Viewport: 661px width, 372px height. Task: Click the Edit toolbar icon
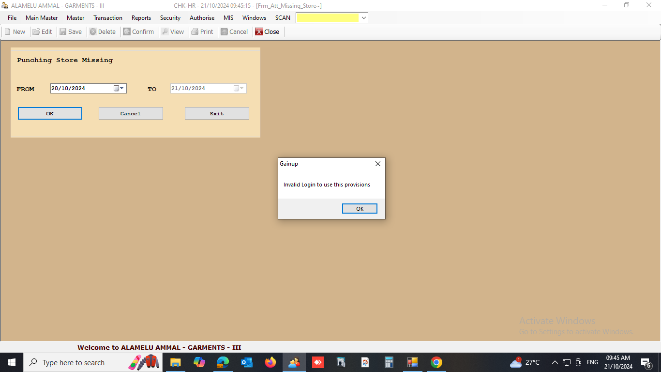pos(36,31)
